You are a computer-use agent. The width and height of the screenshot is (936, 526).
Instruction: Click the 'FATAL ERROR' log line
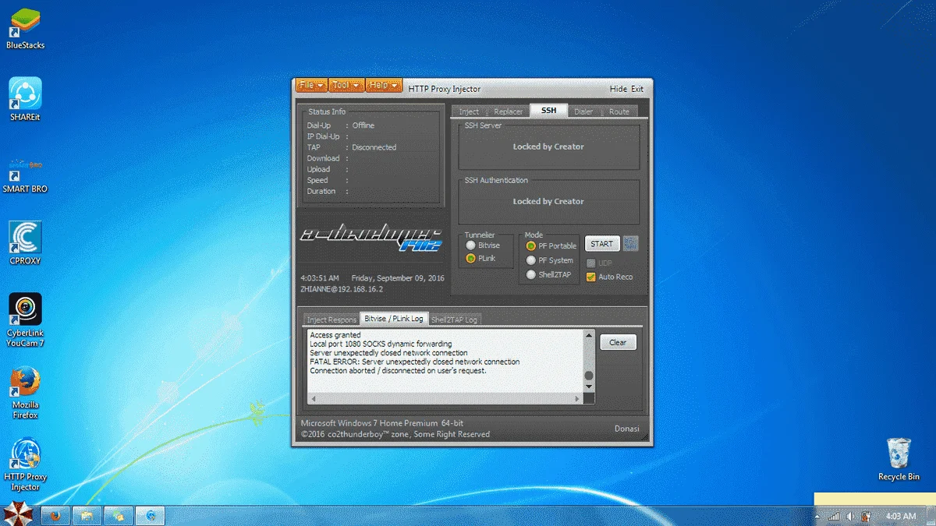click(x=414, y=362)
